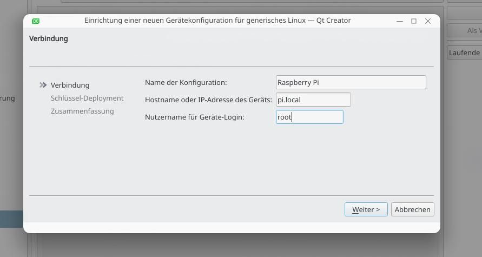Screen dimensions: 482x257
Task: Click the double-arrow marker next to Verbindung
Action: click(x=43, y=85)
